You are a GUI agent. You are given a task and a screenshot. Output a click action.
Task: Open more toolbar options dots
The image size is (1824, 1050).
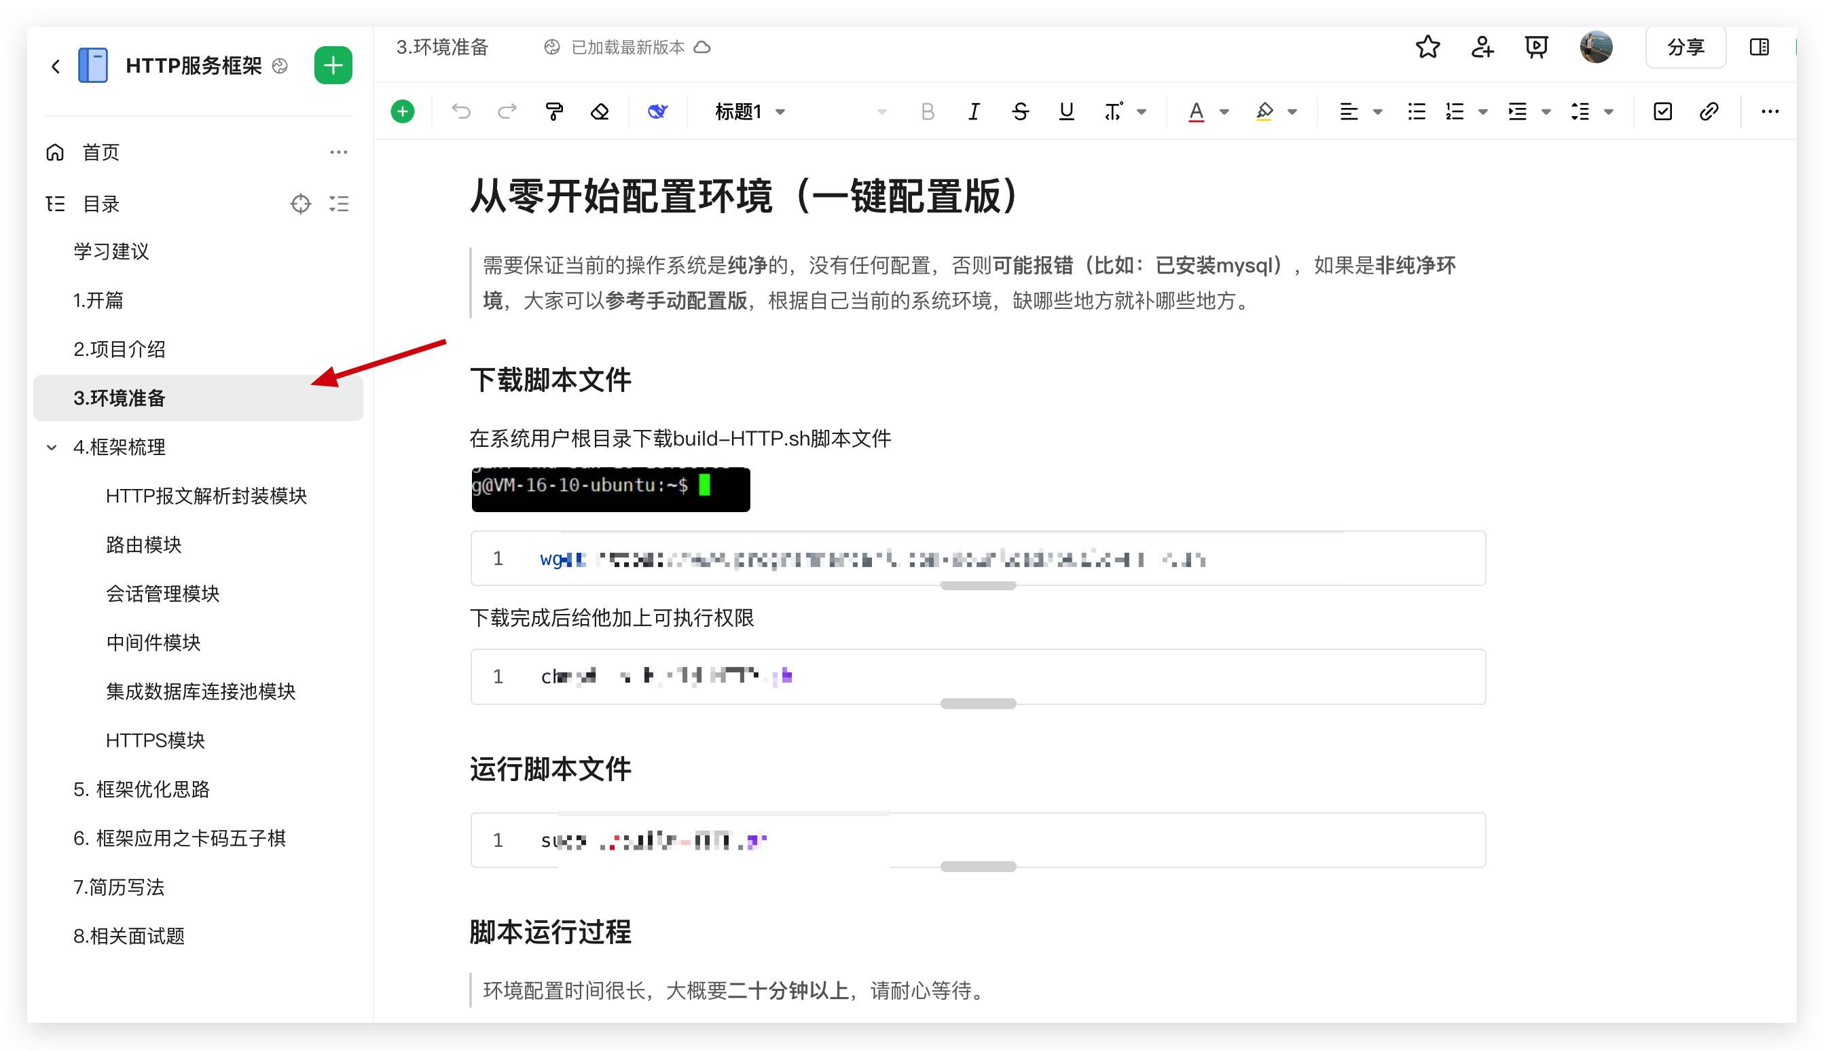click(x=1770, y=111)
